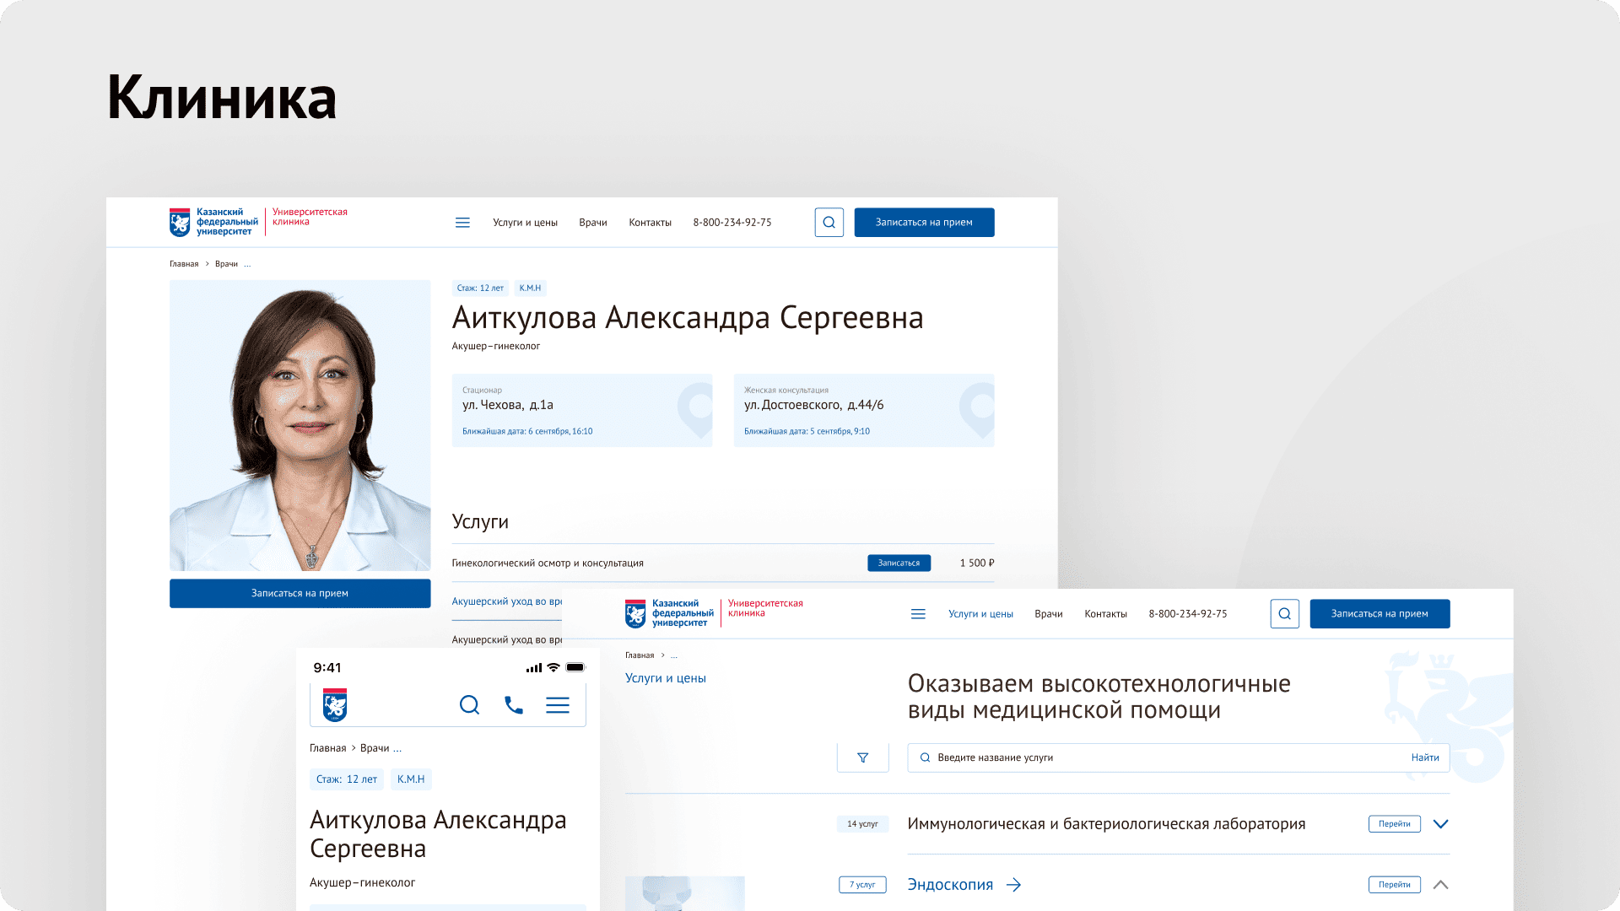Click 14 услуг count badge

click(862, 824)
